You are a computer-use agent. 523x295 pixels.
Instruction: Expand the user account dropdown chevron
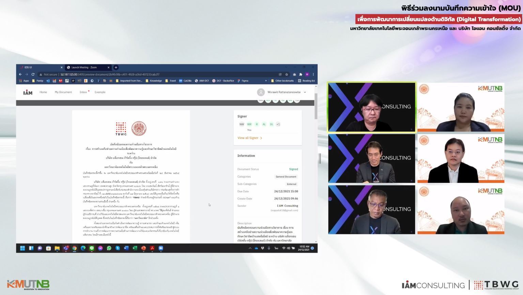click(305, 92)
